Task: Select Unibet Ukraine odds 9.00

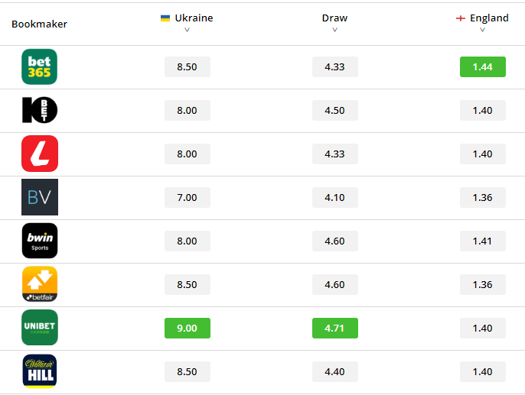Action: click(x=187, y=329)
